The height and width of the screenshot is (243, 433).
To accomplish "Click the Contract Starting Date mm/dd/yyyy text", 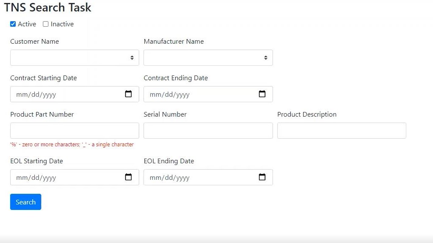I will pyautogui.click(x=36, y=95).
